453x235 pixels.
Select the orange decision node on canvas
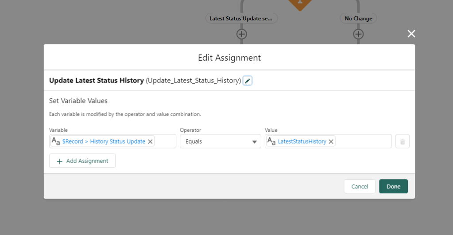(300, 4)
